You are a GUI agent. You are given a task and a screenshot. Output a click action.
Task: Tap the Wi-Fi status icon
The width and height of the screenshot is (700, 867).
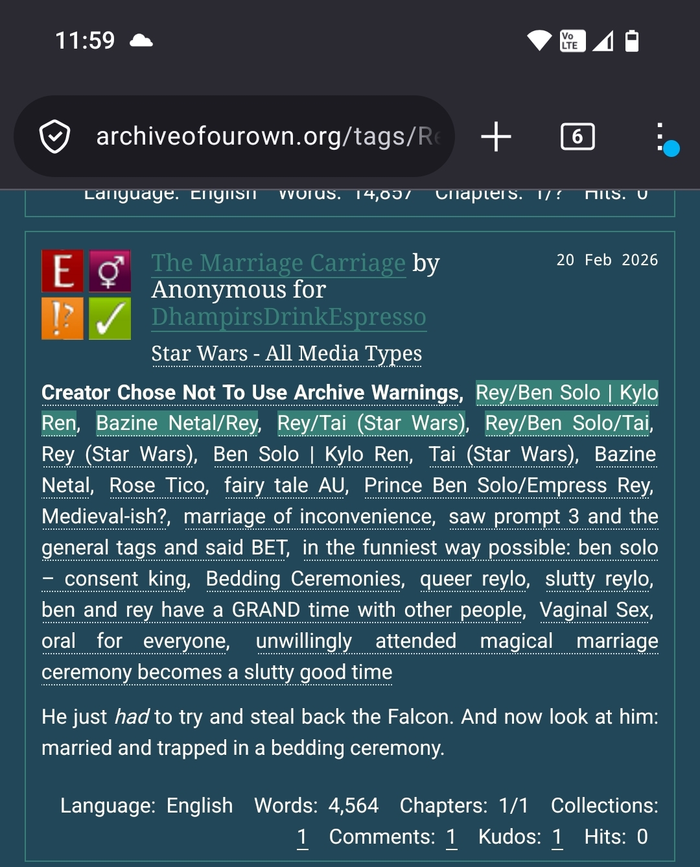pyautogui.click(x=539, y=41)
